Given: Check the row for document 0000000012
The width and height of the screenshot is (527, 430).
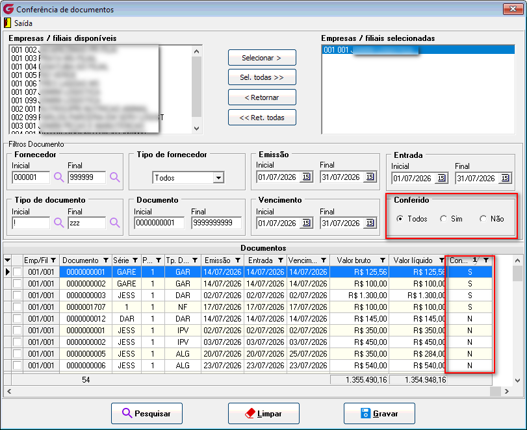Looking at the screenshot, I should click(x=17, y=318).
